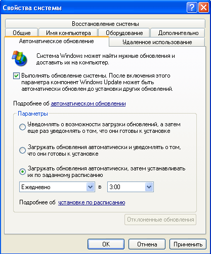Click the Windows Update globe icon

pyautogui.click(x=19, y=58)
